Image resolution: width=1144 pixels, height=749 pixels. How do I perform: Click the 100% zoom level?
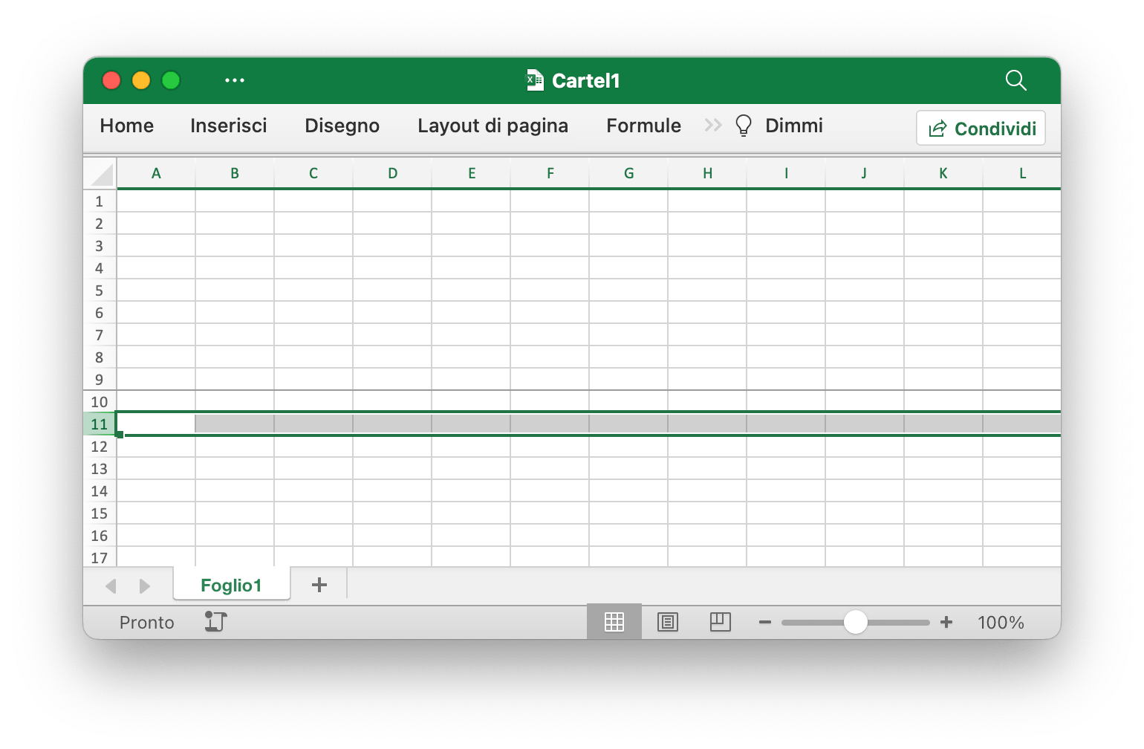pyautogui.click(x=1001, y=623)
